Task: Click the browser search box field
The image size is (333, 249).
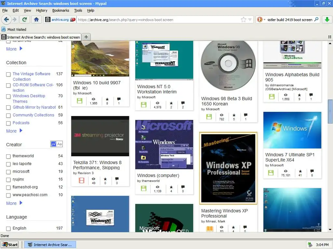Action: tap(290, 20)
